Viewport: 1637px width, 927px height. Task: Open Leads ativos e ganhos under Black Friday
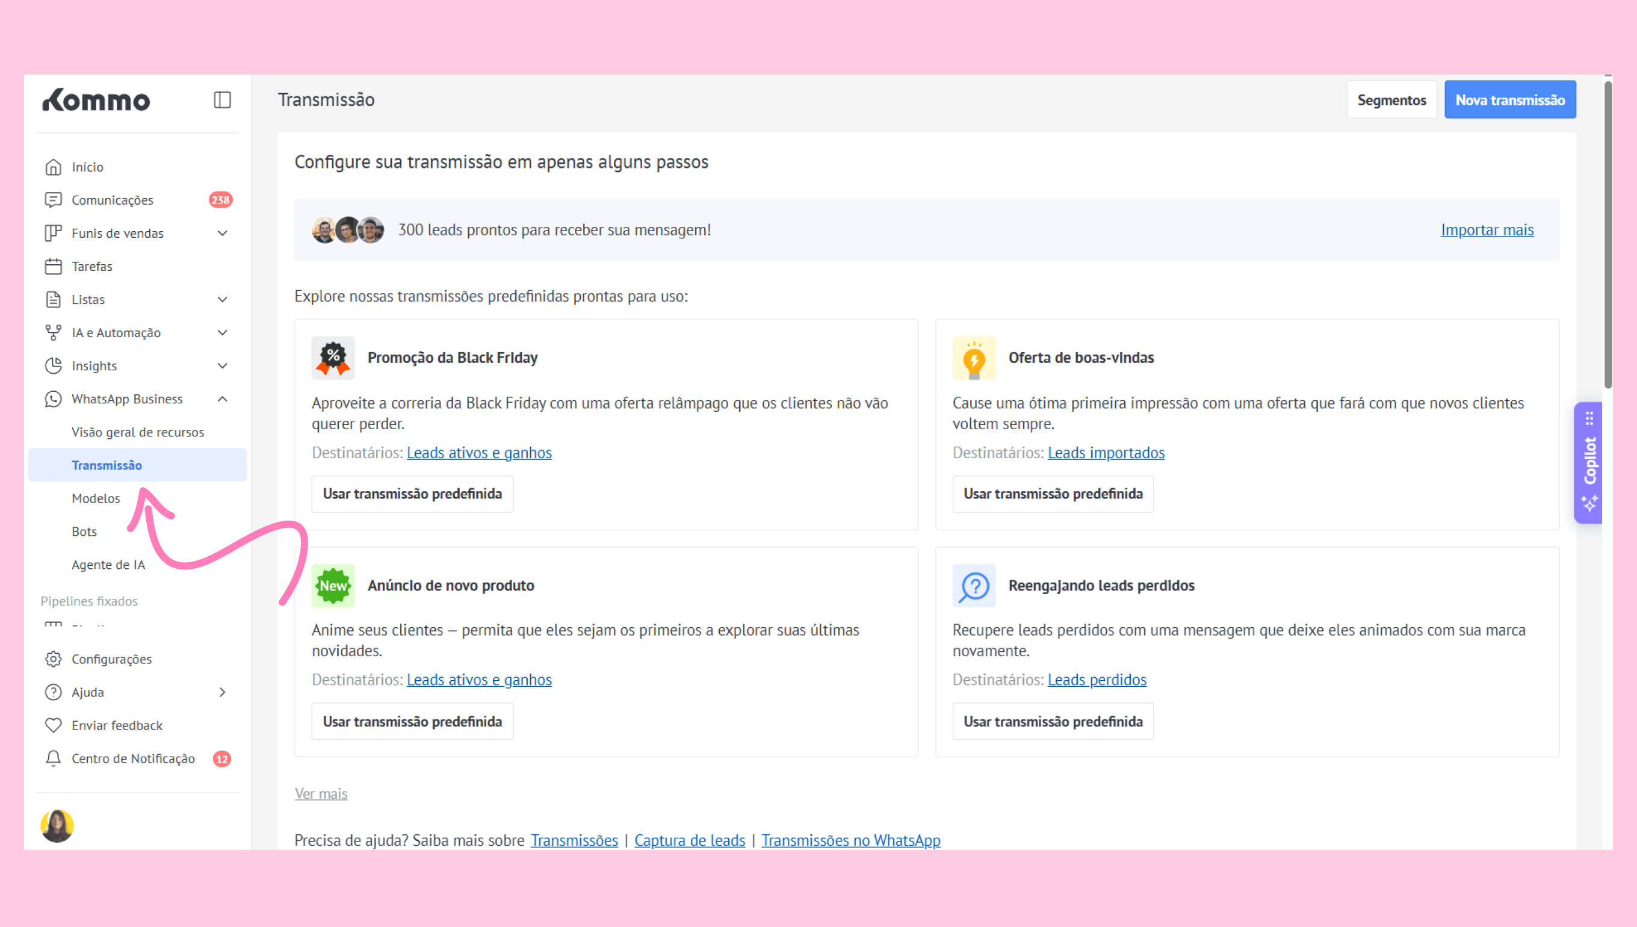pos(479,453)
